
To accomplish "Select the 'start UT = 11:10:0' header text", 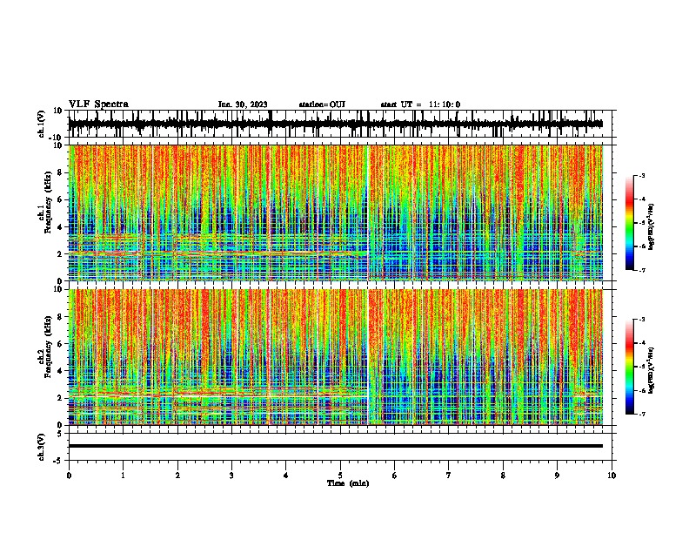I will (x=420, y=105).
